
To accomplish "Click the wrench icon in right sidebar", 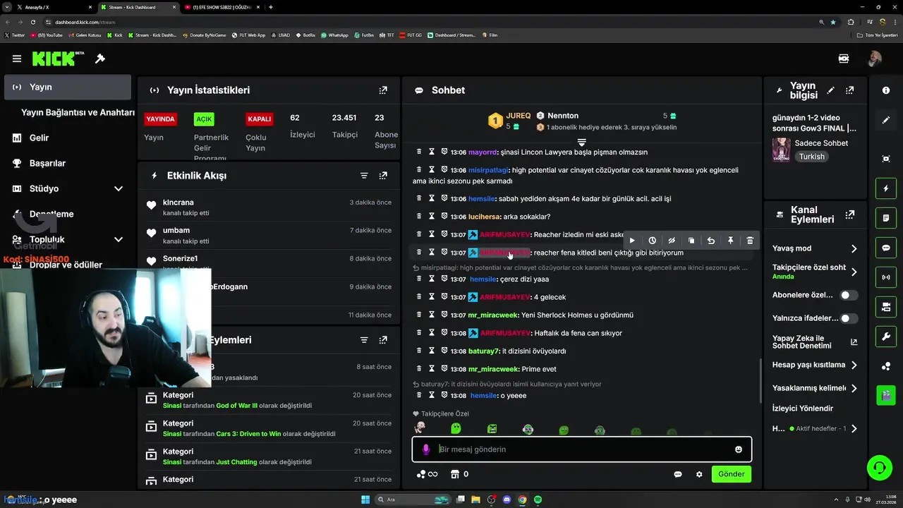I will (x=886, y=337).
